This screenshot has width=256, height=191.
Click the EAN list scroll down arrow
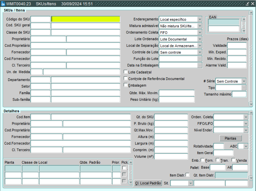click(244, 31)
